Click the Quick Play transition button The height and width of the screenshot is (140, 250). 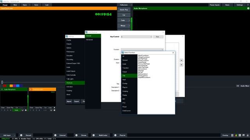pos(124,10)
